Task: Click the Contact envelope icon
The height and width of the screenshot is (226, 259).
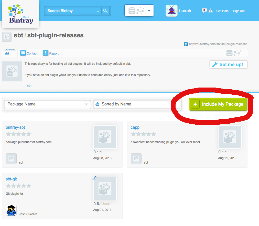Action: [x=23, y=53]
